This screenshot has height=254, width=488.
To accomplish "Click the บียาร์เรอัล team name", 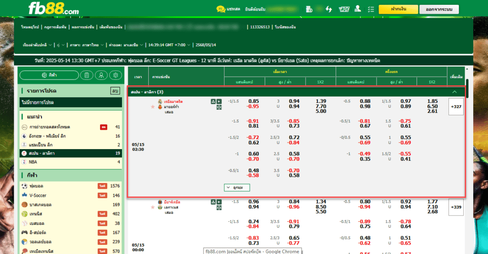I will click(172, 202).
